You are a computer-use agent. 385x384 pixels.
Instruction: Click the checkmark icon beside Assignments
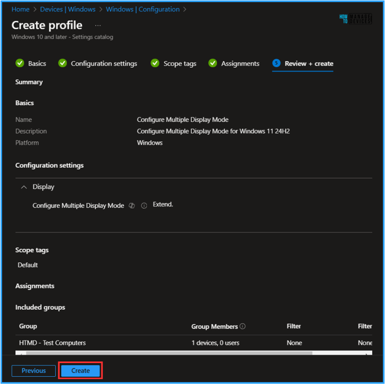tap(213, 63)
